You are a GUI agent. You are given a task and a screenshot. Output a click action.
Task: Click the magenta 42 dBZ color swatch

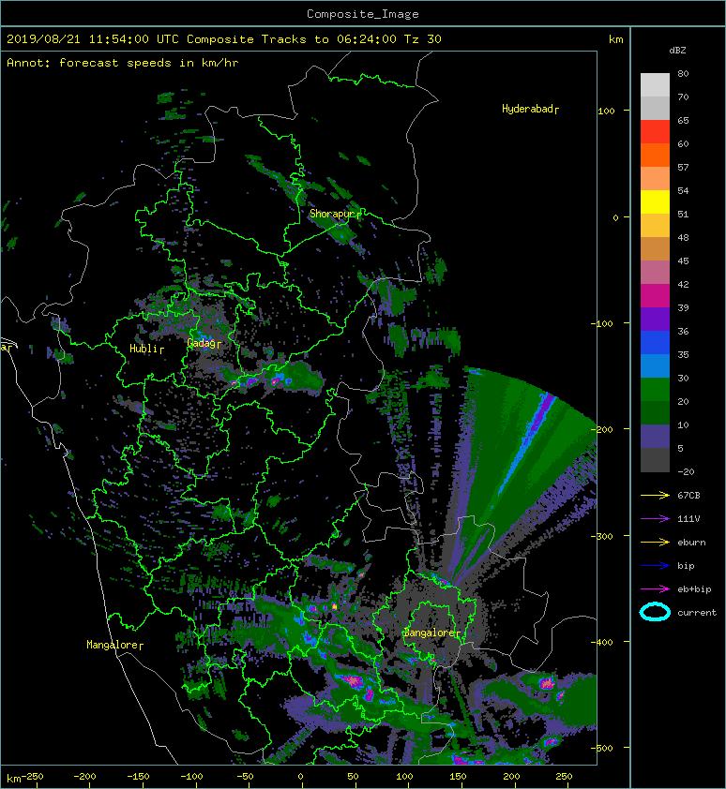(x=655, y=295)
